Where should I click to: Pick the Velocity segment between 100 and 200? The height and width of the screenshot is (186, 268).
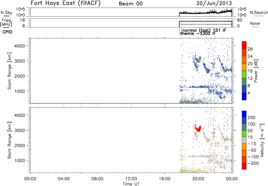pyautogui.click(x=244, y=121)
